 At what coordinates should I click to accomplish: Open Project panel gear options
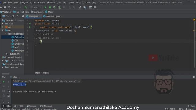pos(23,16)
